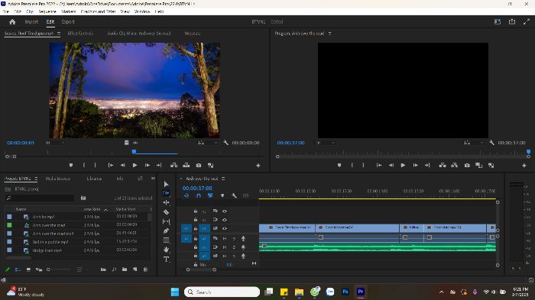Delete selected item with trash icon

pos(145,269)
